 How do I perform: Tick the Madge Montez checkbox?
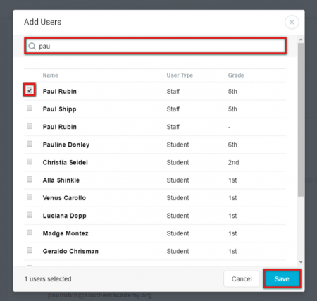30,233
